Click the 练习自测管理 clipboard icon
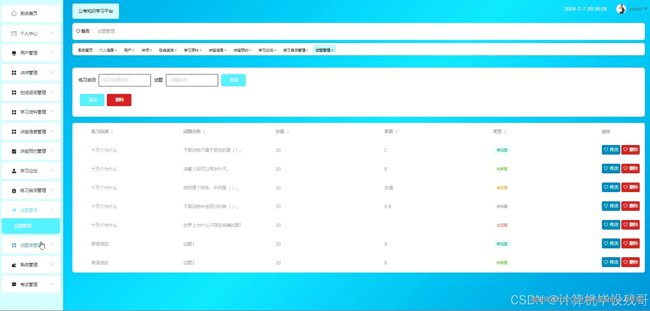The height and width of the screenshot is (311, 650). pyautogui.click(x=14, y=191)
